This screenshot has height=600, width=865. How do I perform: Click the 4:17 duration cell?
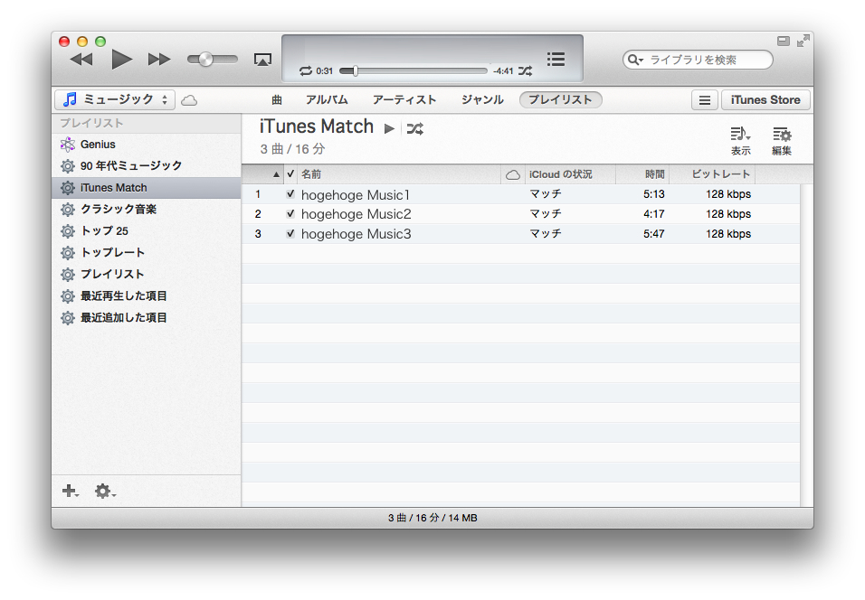tap(653, 214)
